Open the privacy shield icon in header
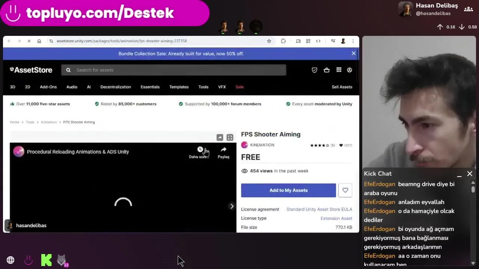479x269 pixels. [x=314, y=70]
